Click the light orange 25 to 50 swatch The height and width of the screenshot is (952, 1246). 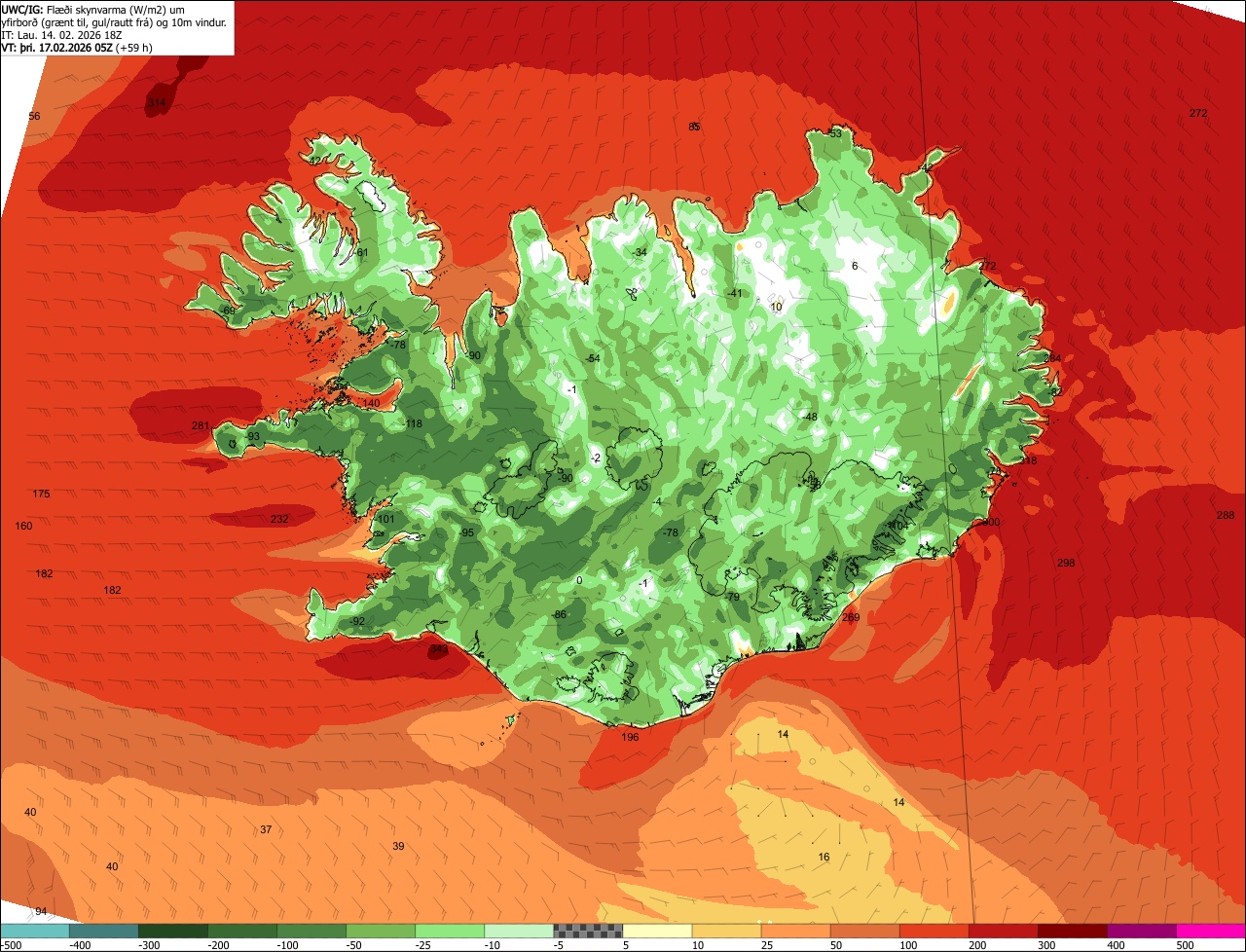(x=795, y=931)
